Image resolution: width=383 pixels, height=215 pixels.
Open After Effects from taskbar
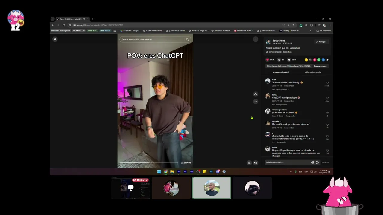185,172
